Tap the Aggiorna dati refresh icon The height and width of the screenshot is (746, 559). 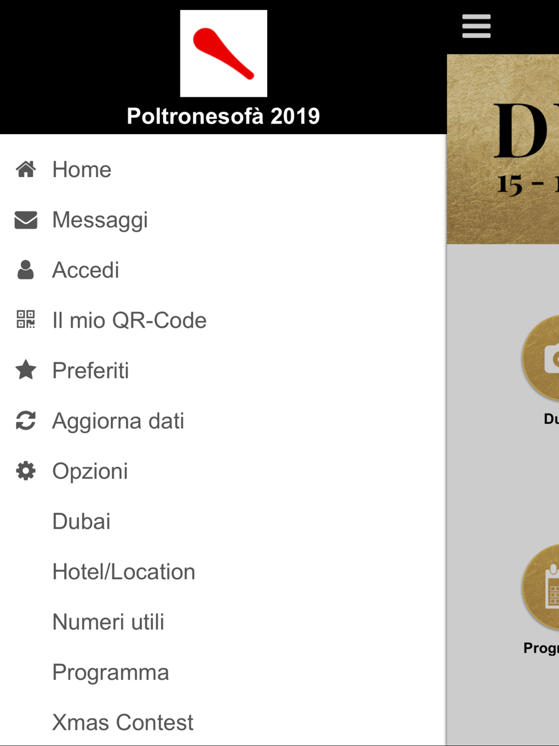pos(26,421)
